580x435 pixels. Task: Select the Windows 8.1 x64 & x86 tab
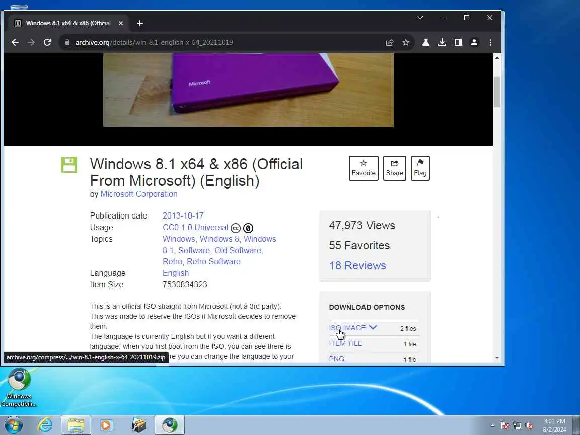67,23
